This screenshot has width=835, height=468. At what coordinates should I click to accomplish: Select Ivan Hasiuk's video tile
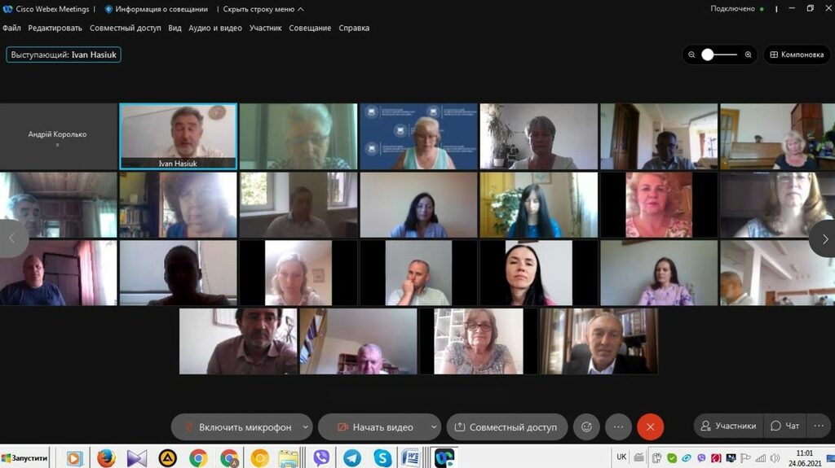pyautogui.click(x=178, y=135)
